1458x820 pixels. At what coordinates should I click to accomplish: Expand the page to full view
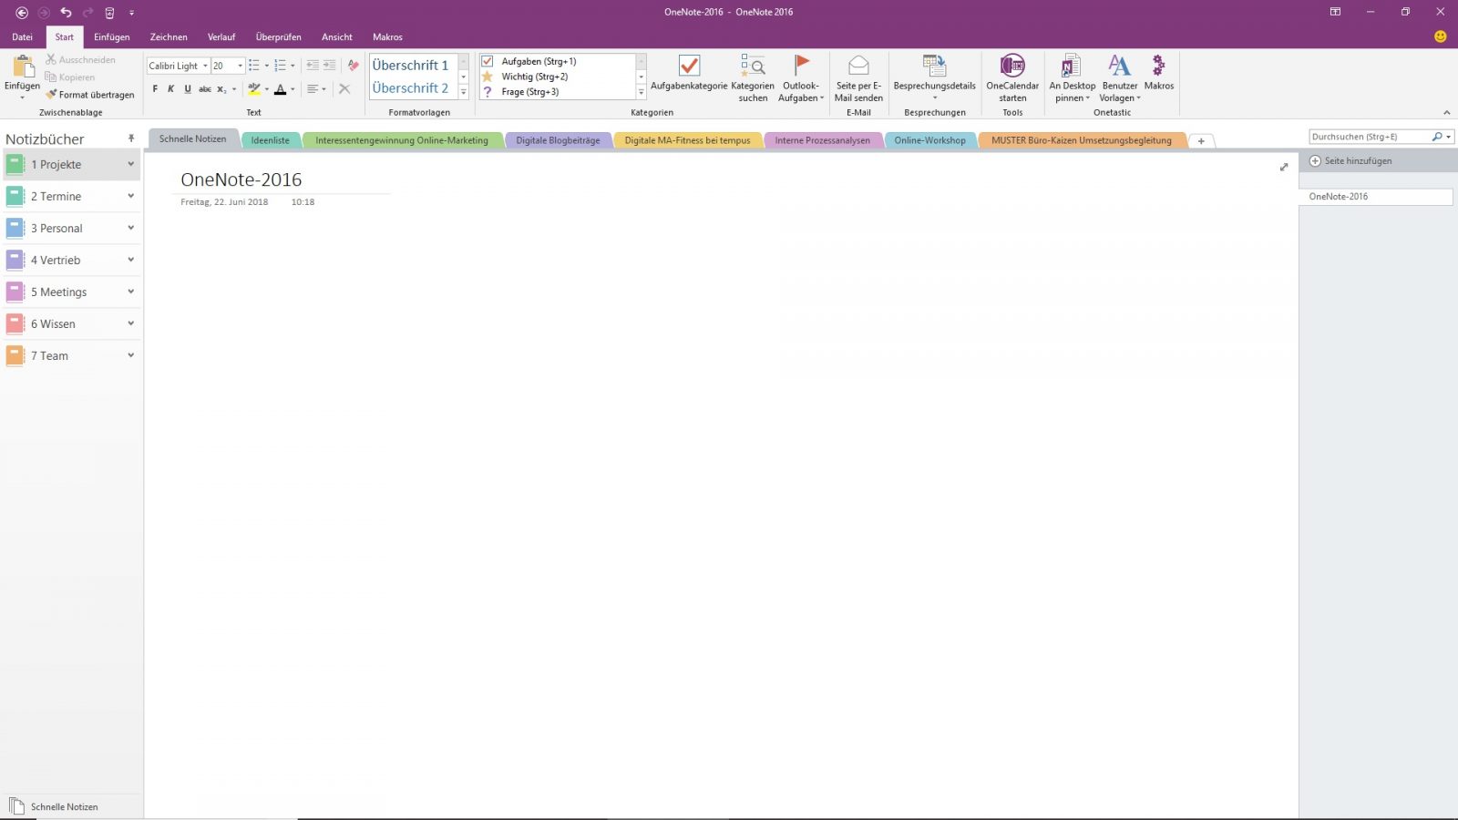(x=1284, y=167)
